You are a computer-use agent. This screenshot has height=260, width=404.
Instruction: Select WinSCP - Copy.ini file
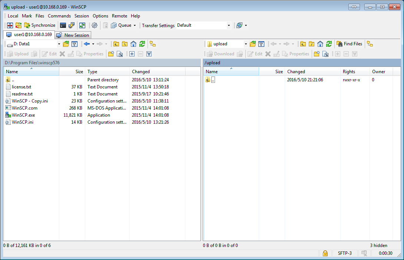[30, 101]
